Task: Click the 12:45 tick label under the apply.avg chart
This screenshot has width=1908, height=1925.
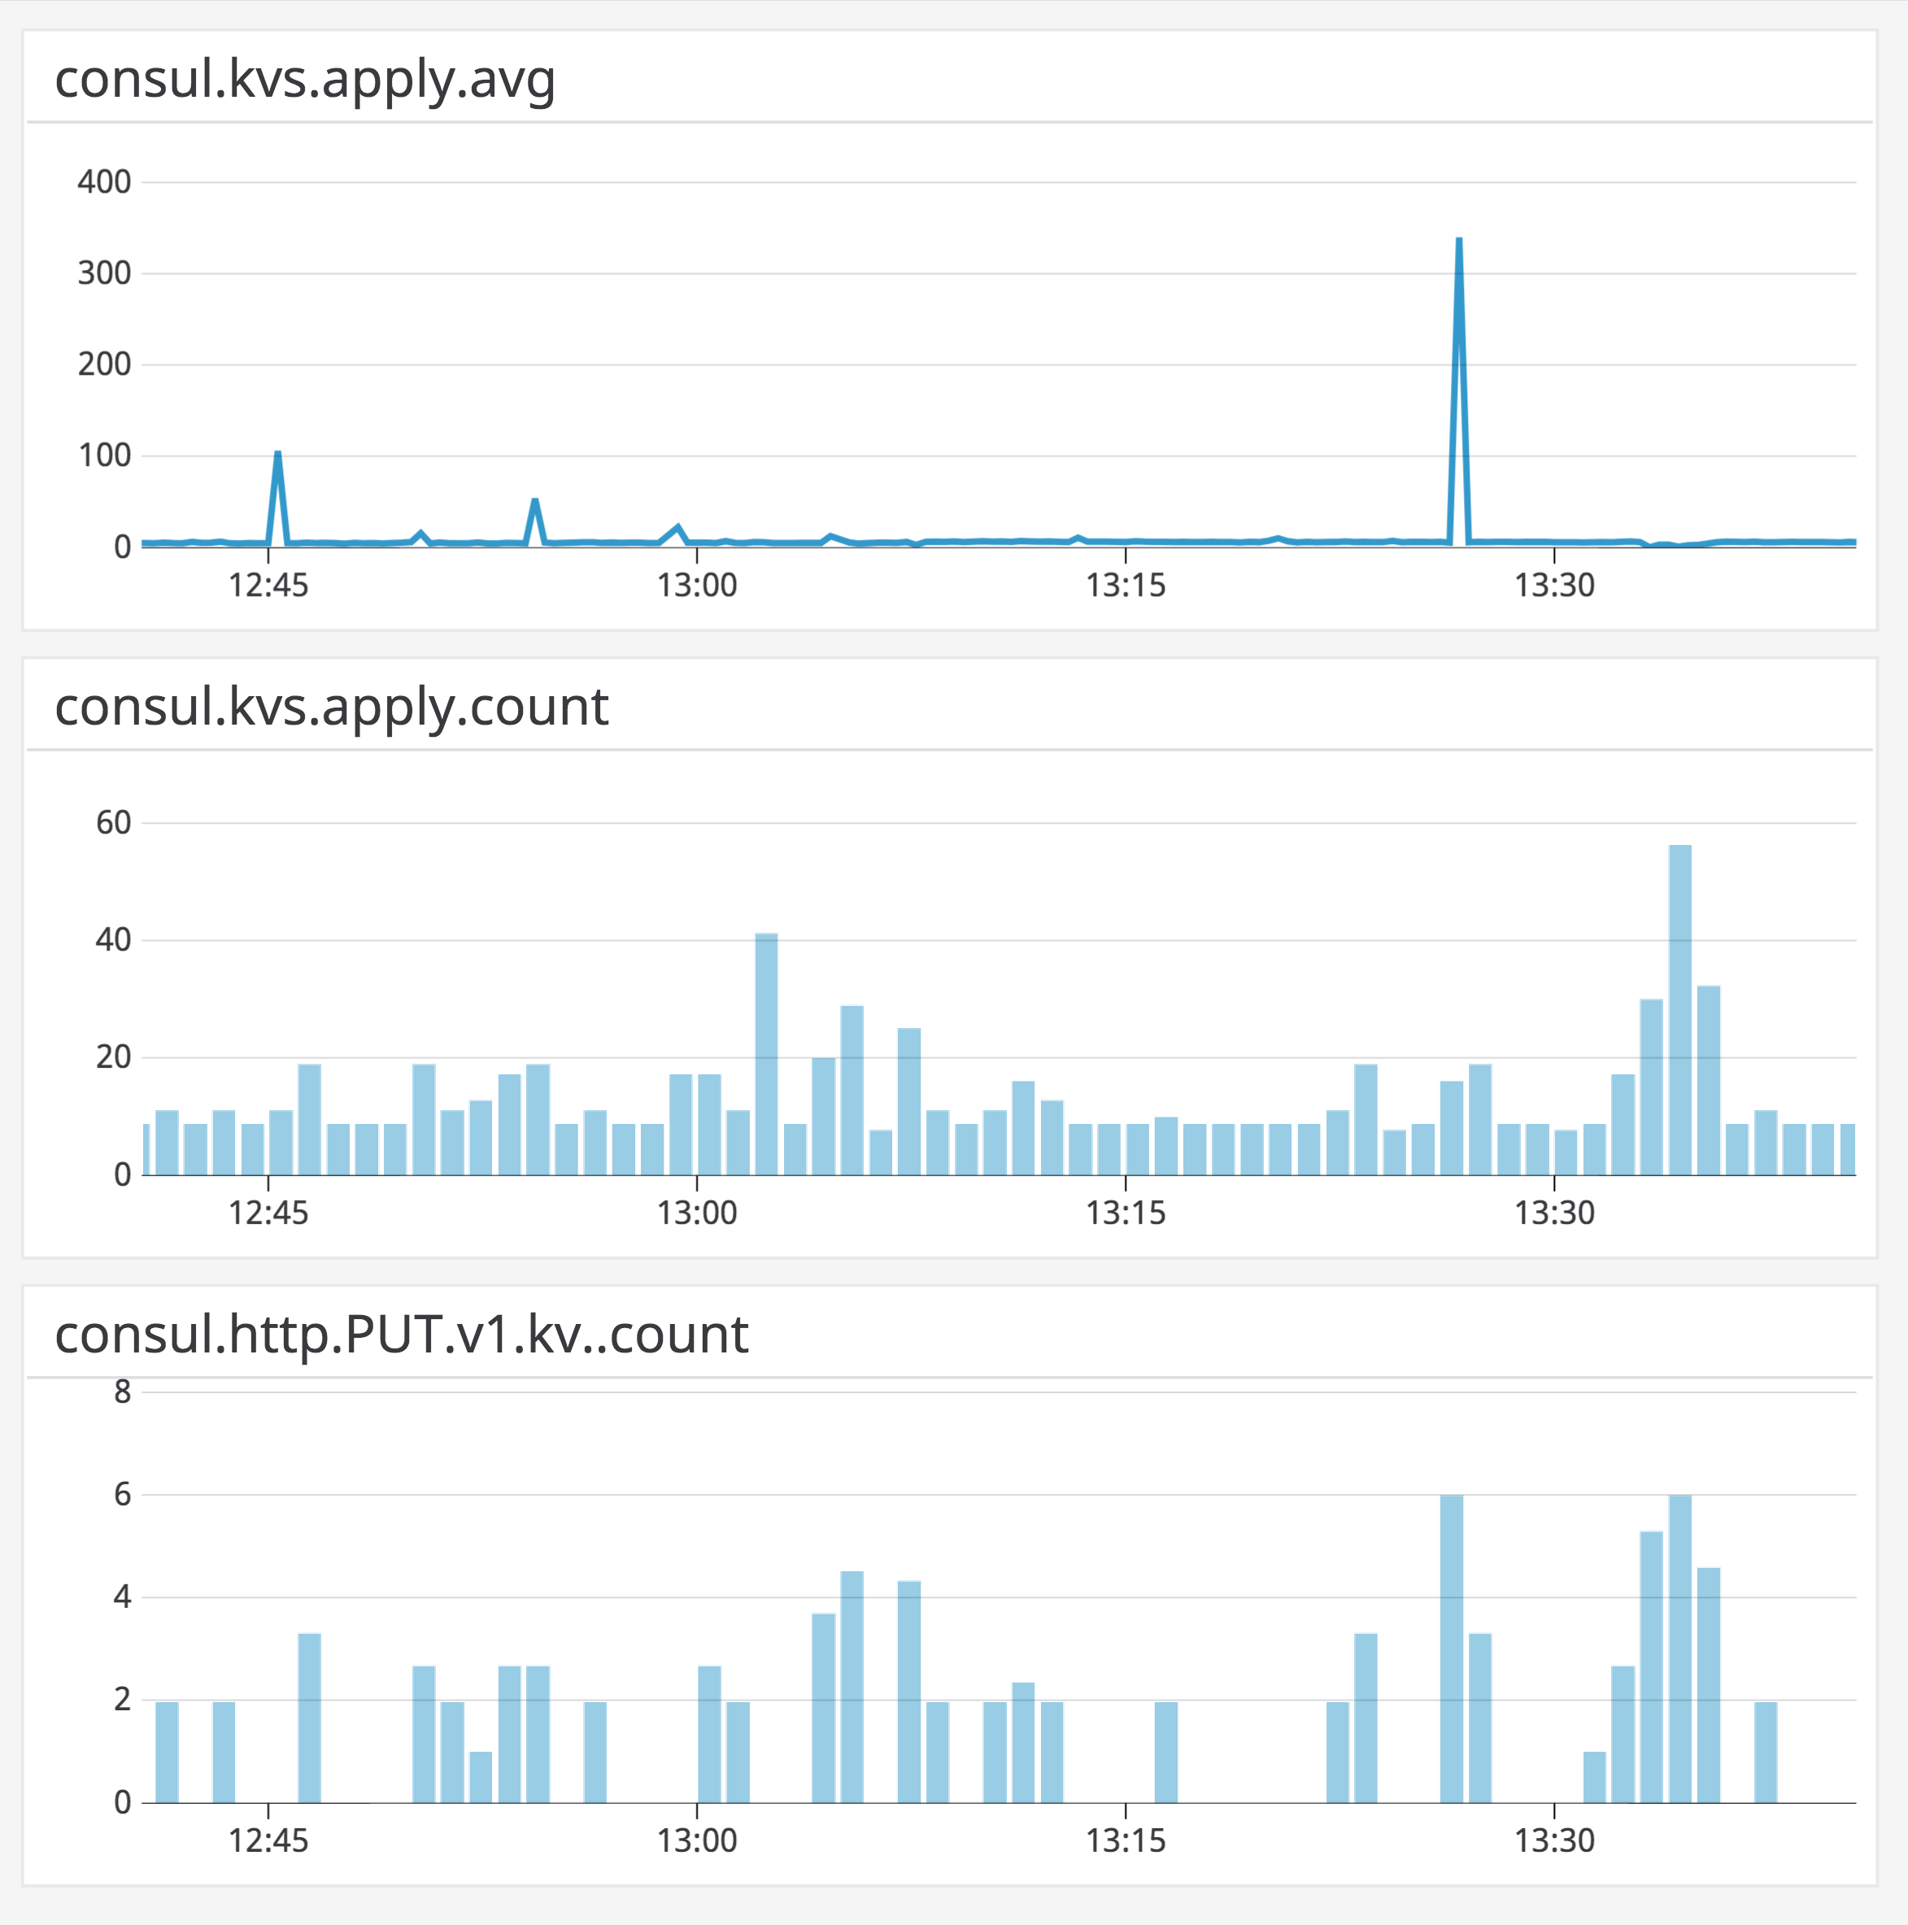Action: (x=268, y=586)
